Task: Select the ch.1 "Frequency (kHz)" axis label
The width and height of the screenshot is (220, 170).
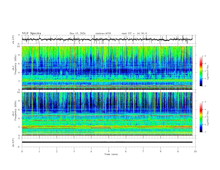Action: tap(16, 65)
